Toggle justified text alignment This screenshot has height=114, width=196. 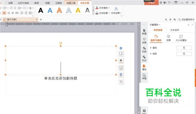13,13
